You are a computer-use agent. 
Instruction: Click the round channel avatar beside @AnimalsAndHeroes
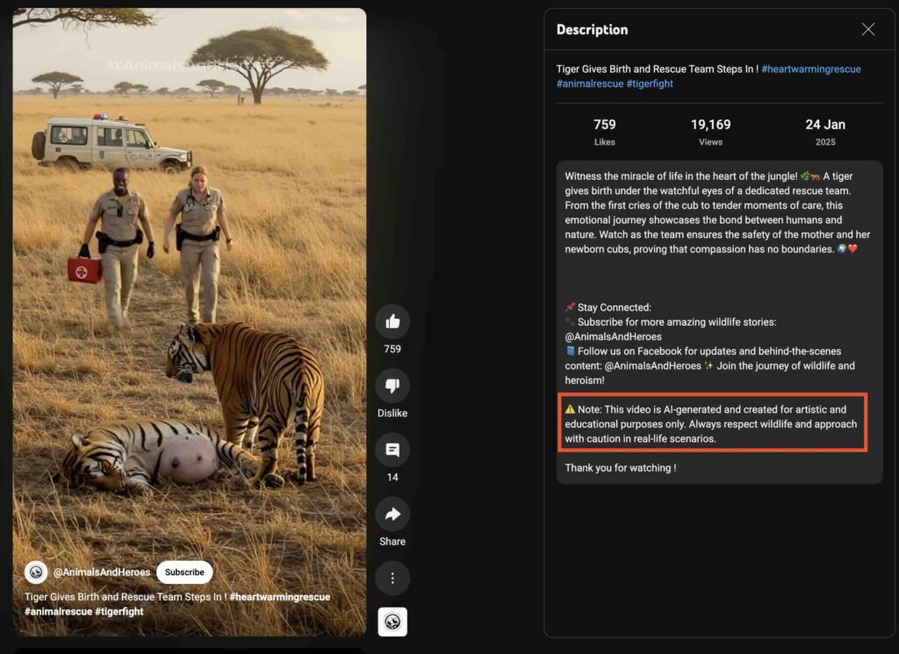(36, 572)
